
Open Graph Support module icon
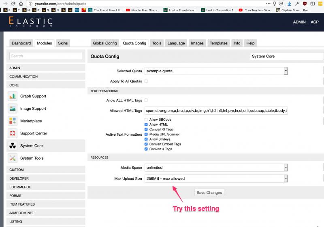coord(13,96)
